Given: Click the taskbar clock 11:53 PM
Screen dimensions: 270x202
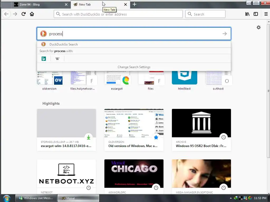Looking at the screenshot, I should tap(260, 198).
